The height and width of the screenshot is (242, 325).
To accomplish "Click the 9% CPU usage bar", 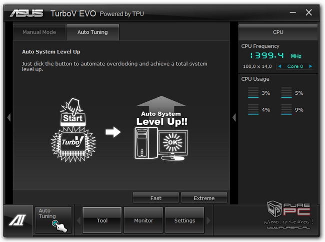I will coord(286,109).
